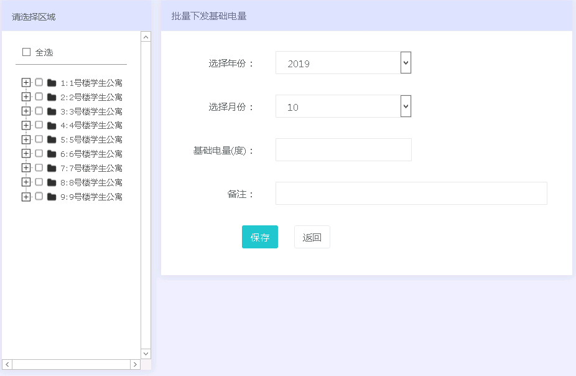This screenshot has width=576, height=376.
Task: Check the box for 1:1号楼学生公寓
Action: click(x=37, y=82)
